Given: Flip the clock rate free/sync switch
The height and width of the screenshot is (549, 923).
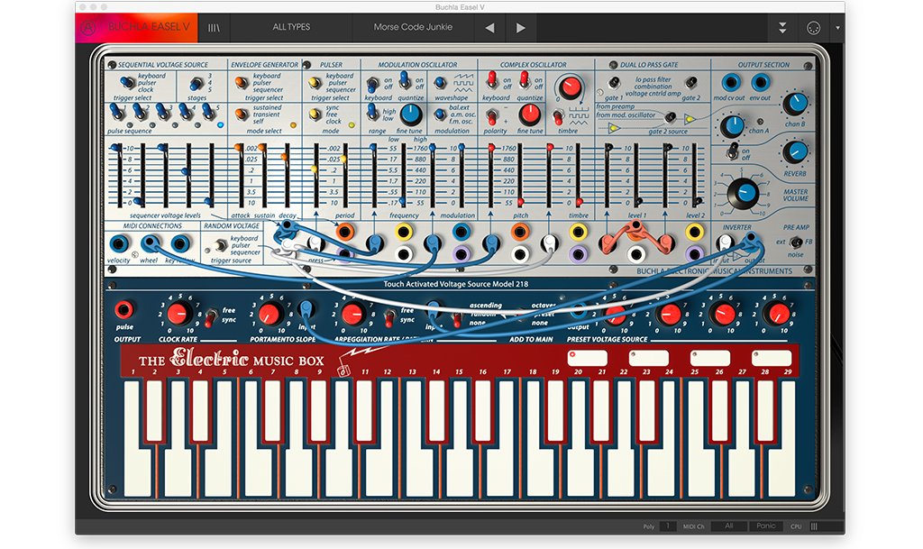Looking at the screenshot, I should (x=208, y=316).
